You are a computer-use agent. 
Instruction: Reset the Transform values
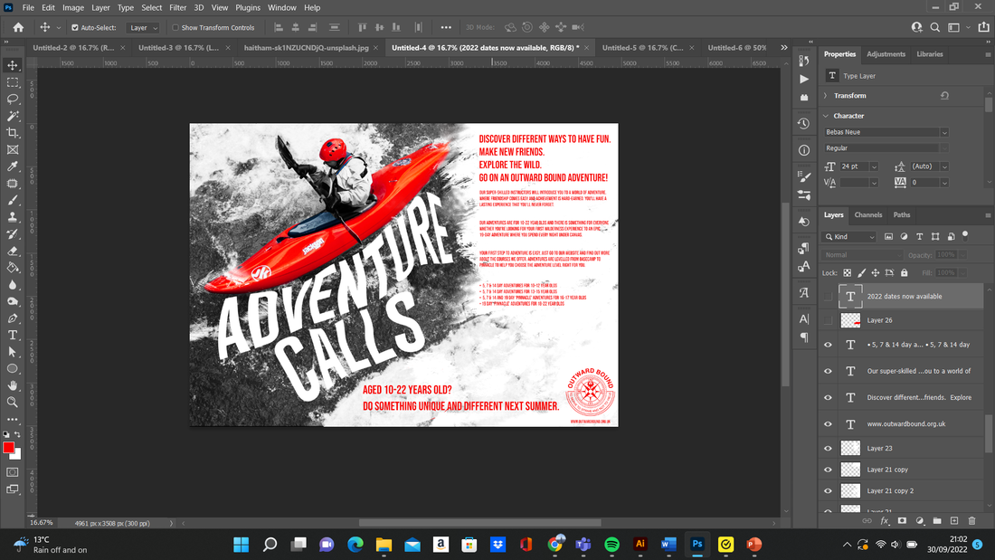[x=944, y=96]
